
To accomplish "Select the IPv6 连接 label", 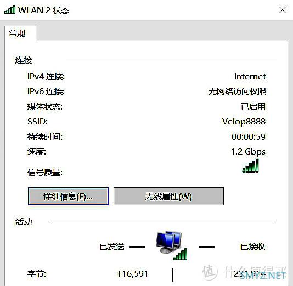I will pyautogui.click(x=46, y=91).
